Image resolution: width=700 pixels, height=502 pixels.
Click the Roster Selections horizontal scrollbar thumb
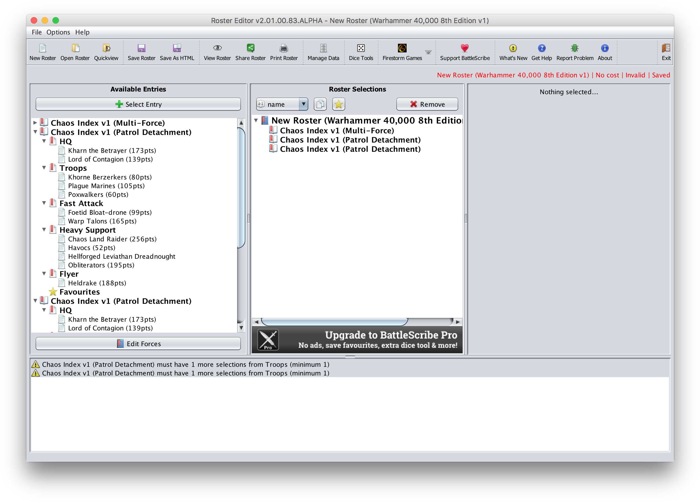[x=334, y=322]
